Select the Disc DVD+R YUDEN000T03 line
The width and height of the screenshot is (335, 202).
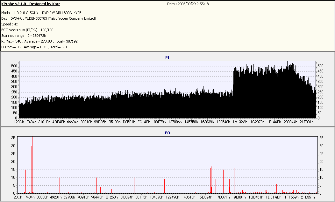click(49, 18)
